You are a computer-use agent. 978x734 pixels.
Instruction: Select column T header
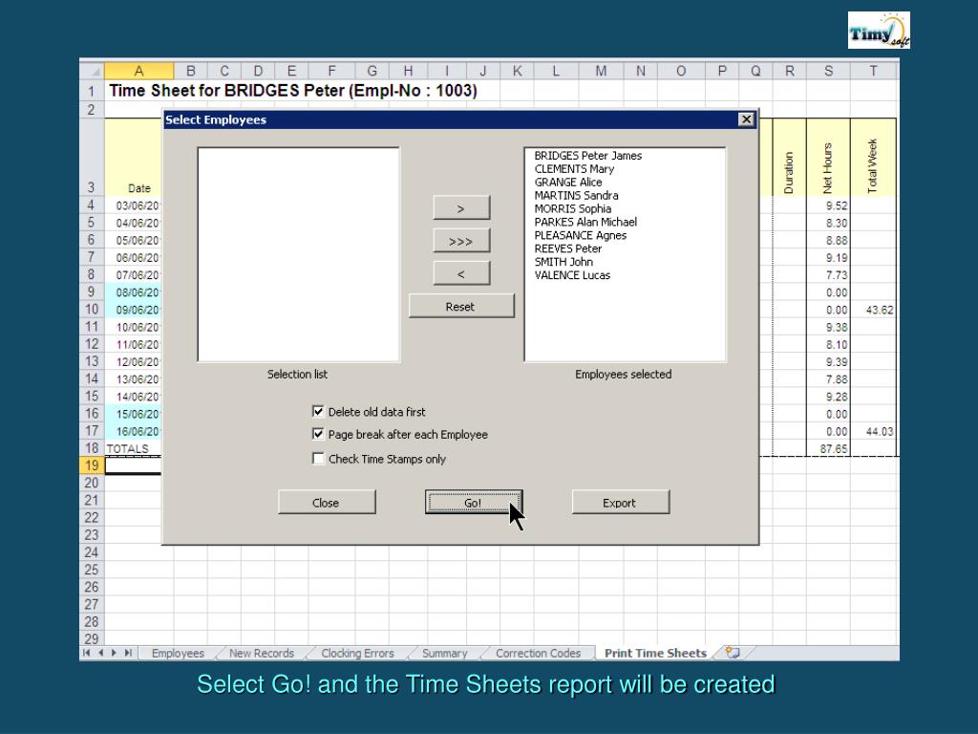pos(873,71)
